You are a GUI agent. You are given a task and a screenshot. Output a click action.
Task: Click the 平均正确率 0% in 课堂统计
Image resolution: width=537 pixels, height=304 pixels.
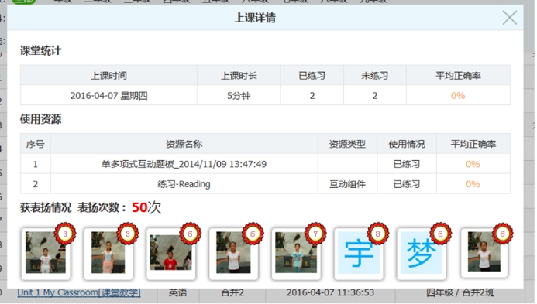pos(458,96)
